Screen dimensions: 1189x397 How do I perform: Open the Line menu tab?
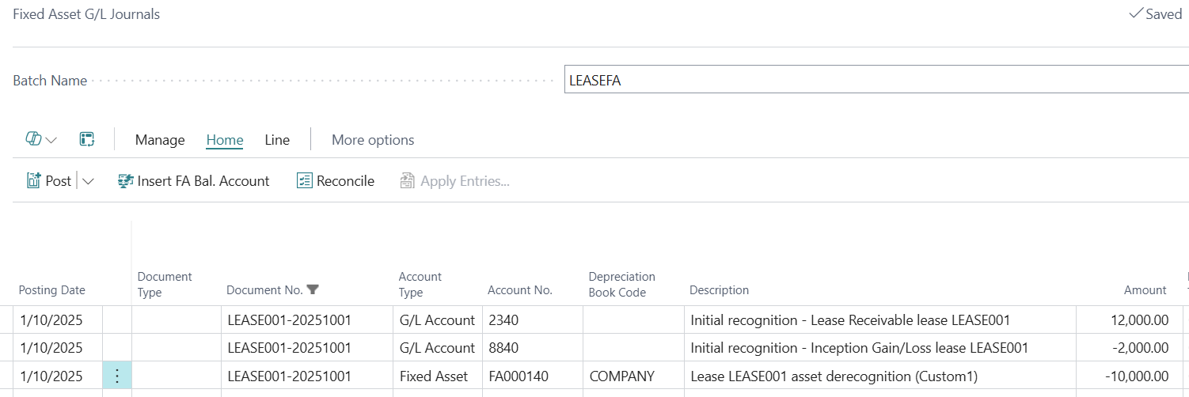277,140
